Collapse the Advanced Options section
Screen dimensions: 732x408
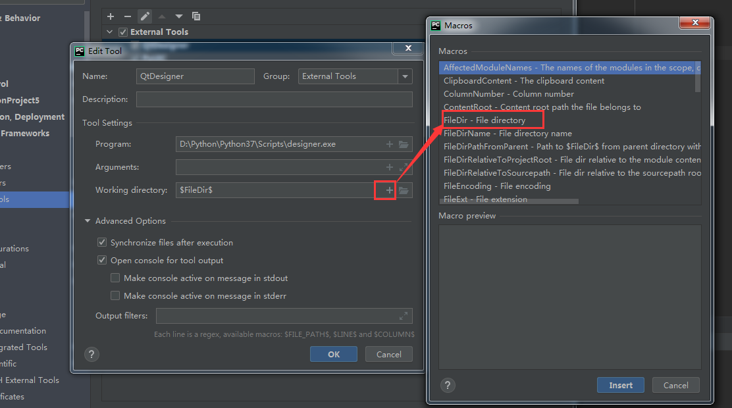pyautogui.click(x=89, y=220)
